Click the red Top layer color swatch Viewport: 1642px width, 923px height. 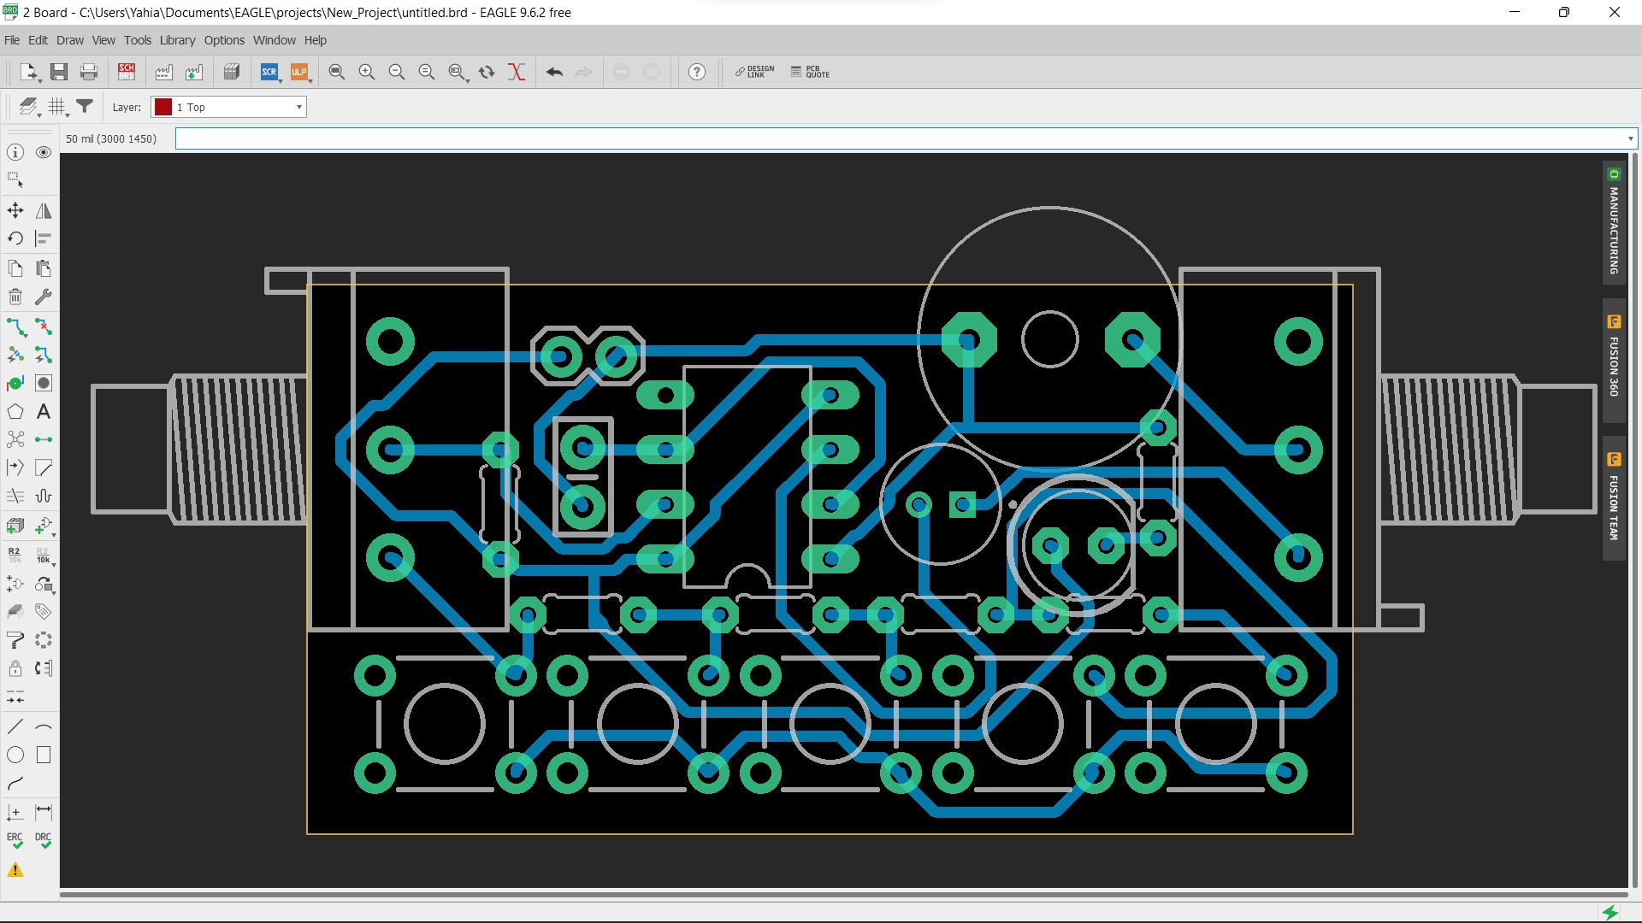click(162, 107)
